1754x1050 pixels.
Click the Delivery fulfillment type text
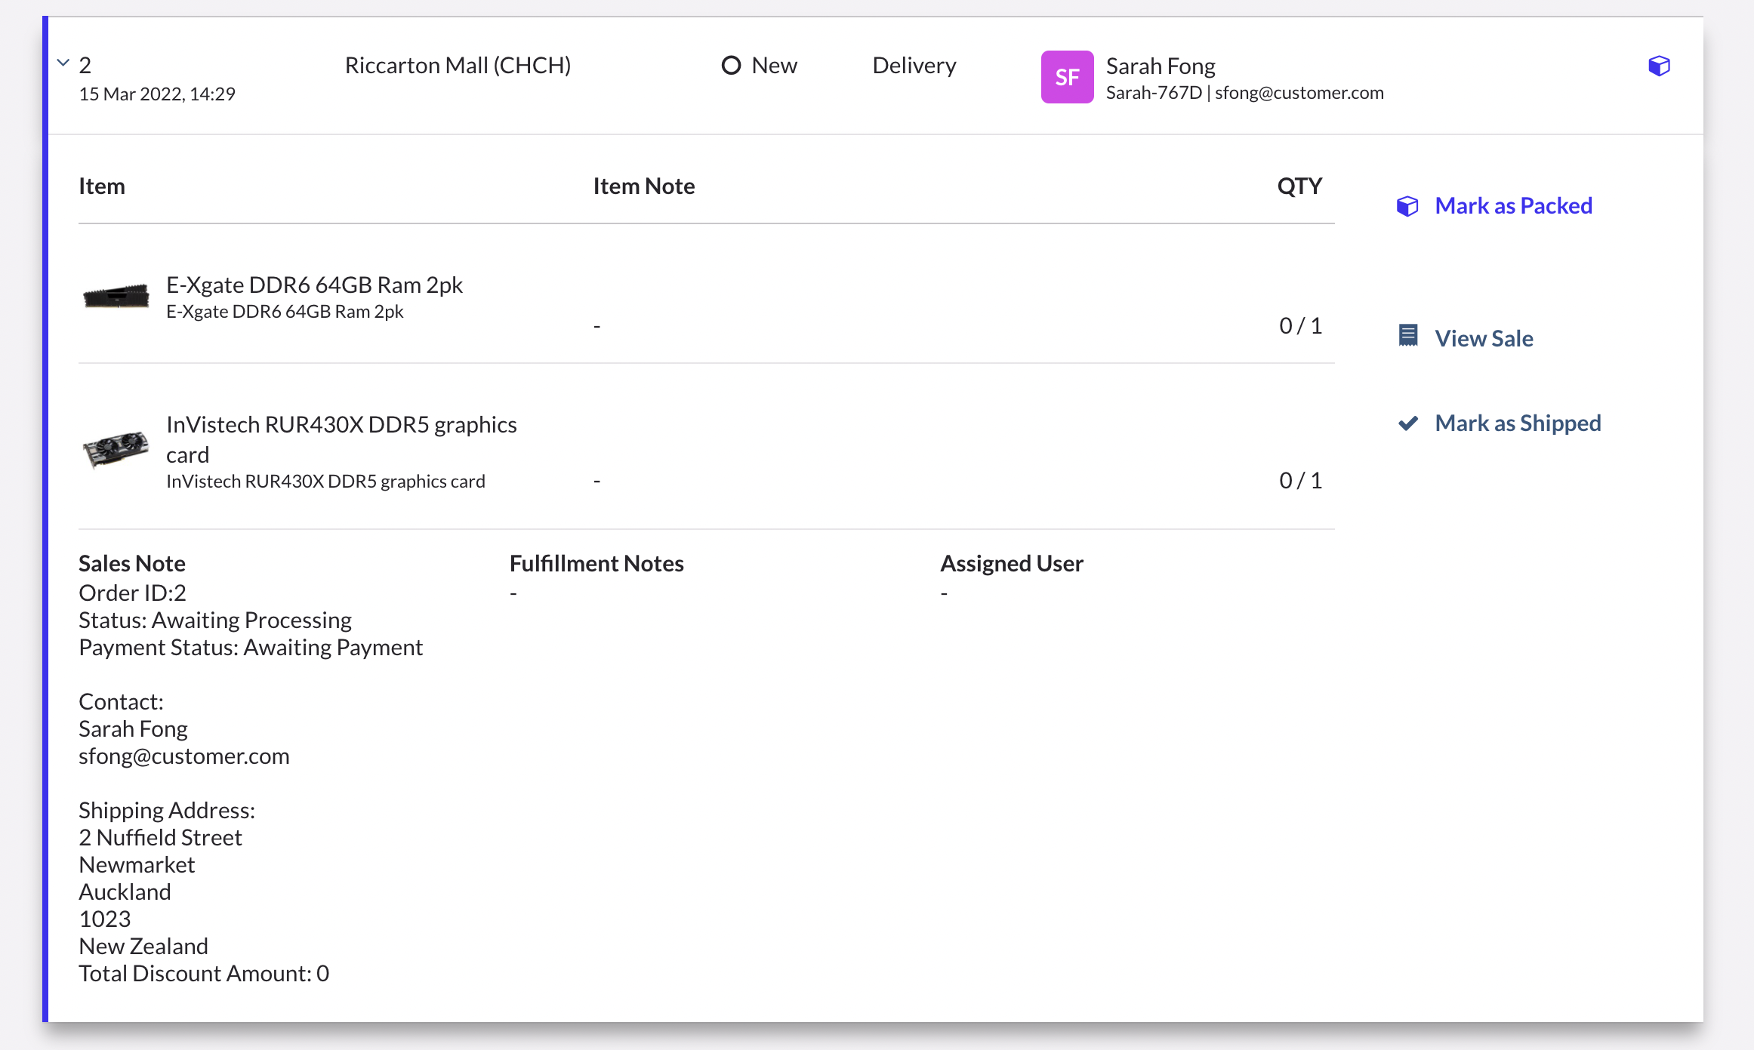coord(914,66)
